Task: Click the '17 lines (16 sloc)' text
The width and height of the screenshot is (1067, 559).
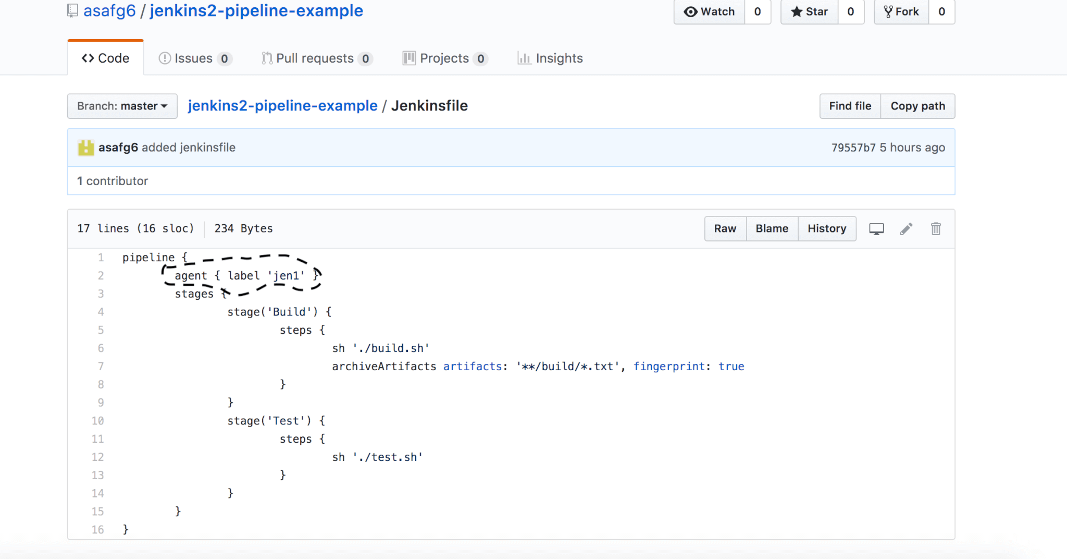Action: click(135, 228)
